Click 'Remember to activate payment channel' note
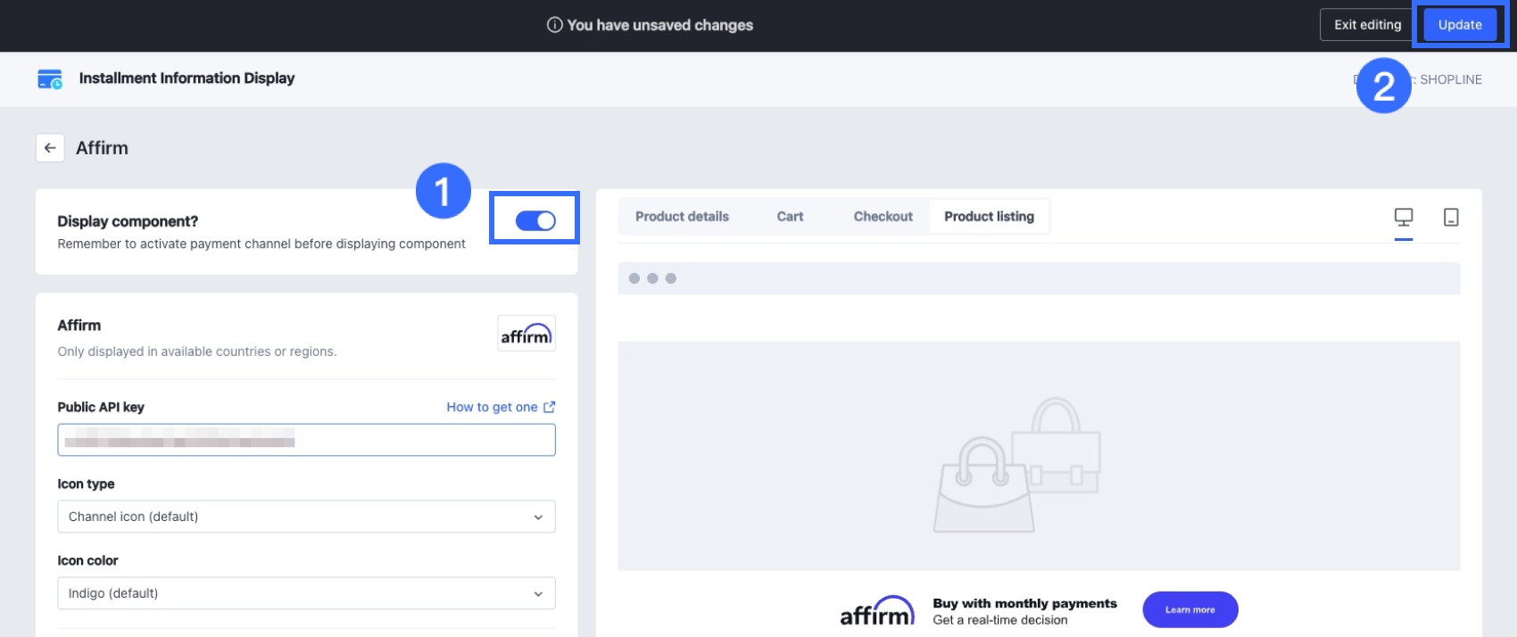Viewport: 1517px width, 637px height. 261,244
